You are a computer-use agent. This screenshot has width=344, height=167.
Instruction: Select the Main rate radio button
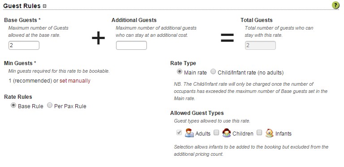[x=180, y=72]
